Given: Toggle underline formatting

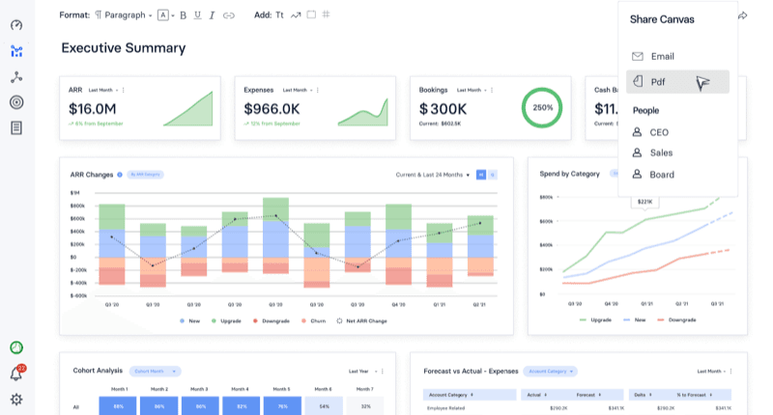Looking at the screenshot, I should [197, 15].
